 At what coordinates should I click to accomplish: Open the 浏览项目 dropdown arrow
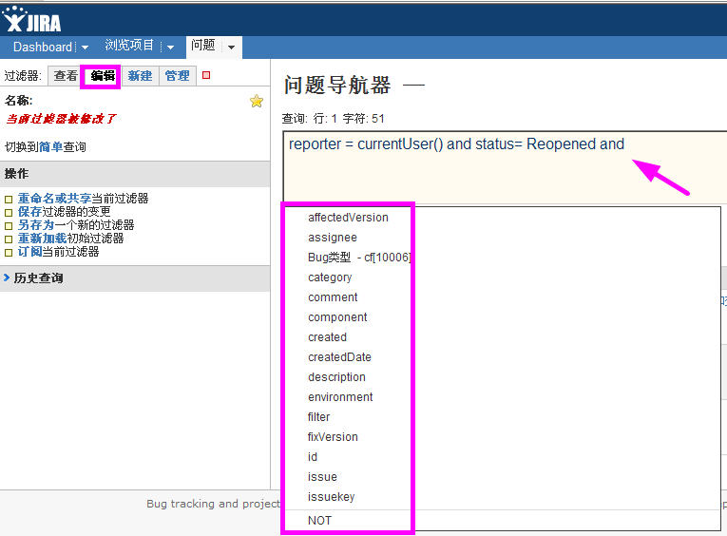[x=170, y=48]
